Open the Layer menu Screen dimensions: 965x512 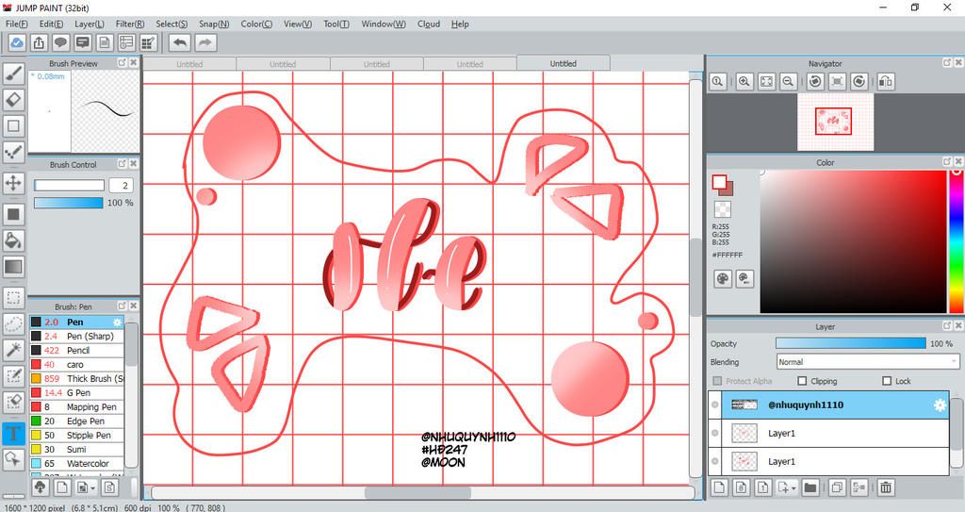coord(90,24)
